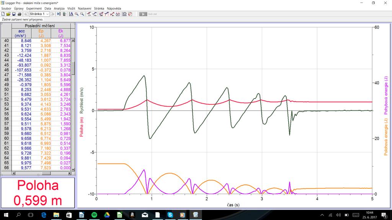Click the Poloha (m) axis label
The image size is (392, 220).
[x=82, y=127]
